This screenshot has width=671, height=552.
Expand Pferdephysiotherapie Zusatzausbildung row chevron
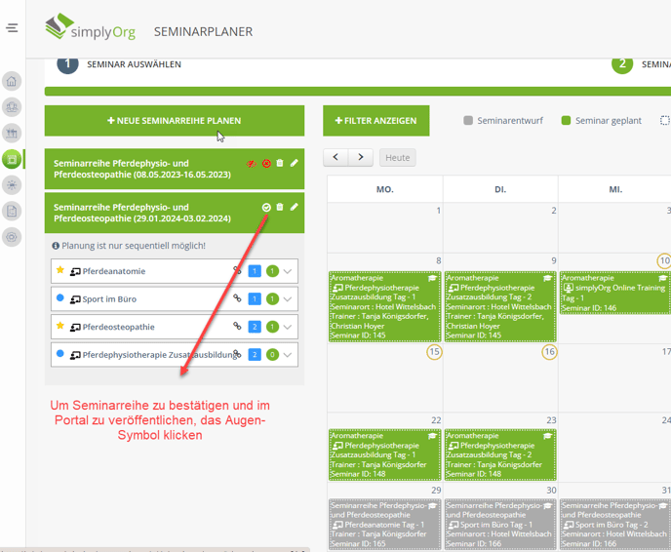(x=289, y=355)
